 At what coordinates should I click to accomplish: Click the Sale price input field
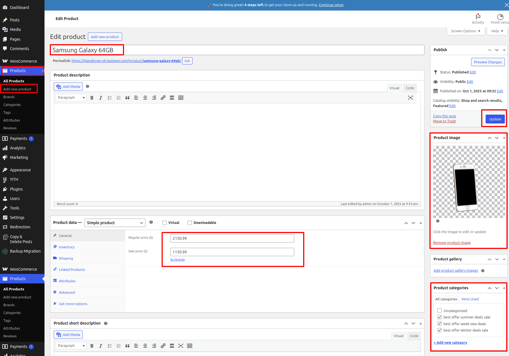point(232,252)
